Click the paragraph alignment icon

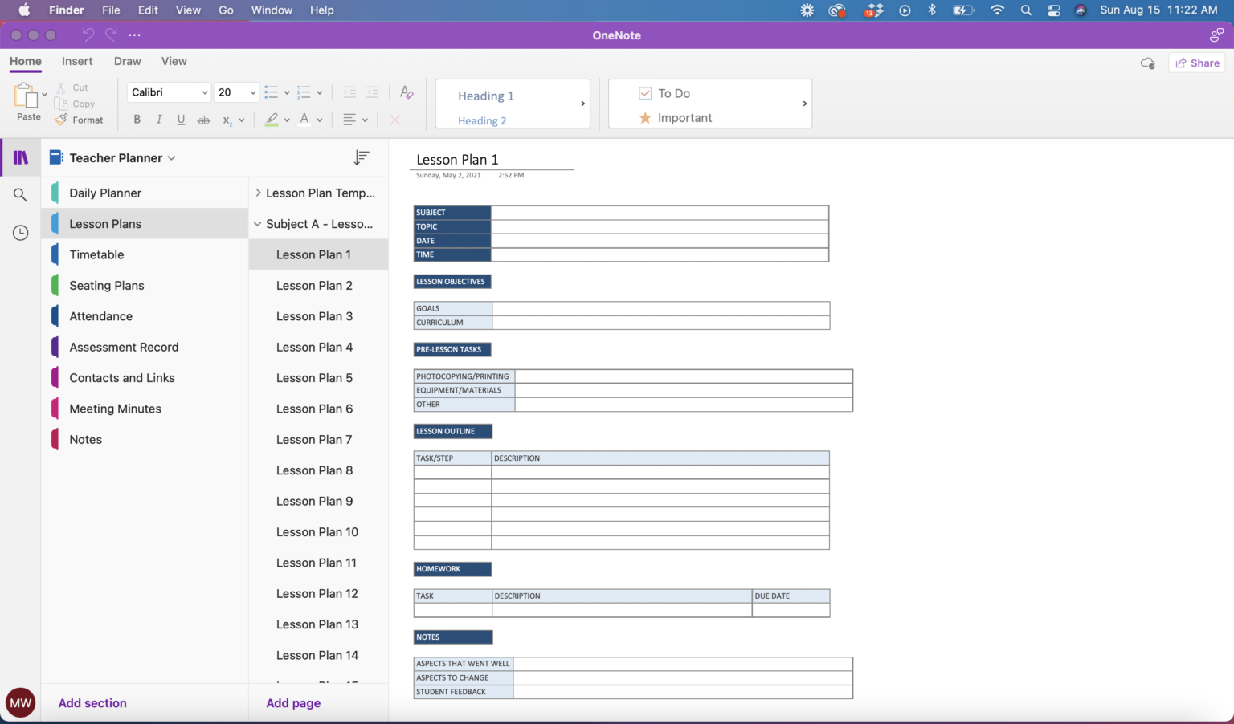(349, 120)
